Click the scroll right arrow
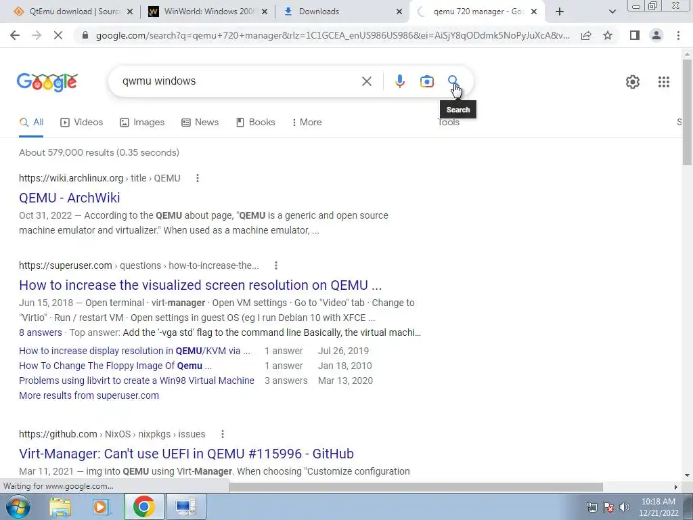Image resolution: width=693 pixels, height=520 pixels. tap(676, 487)
